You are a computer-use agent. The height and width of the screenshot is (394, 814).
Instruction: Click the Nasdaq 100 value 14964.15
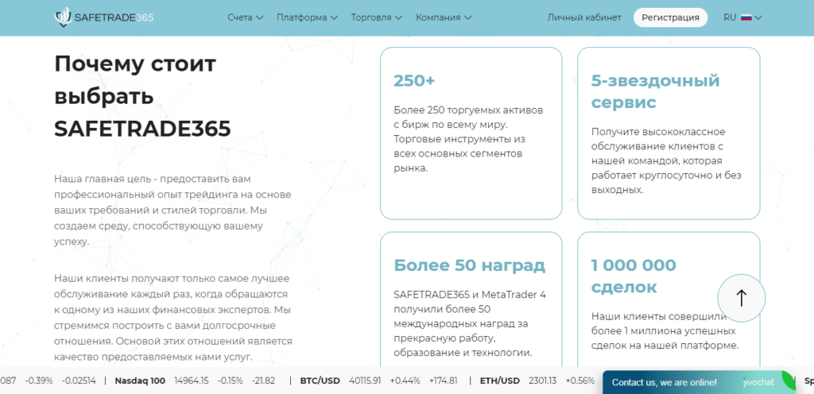pos(191,381)
